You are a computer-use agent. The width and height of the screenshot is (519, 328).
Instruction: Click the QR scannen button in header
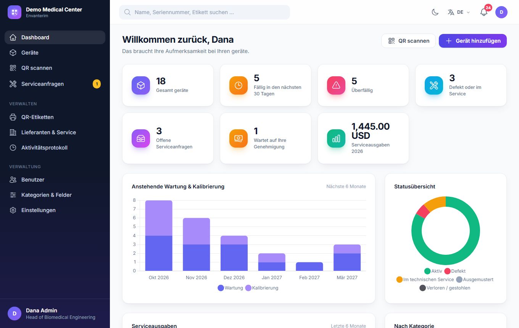click(408, 41)
